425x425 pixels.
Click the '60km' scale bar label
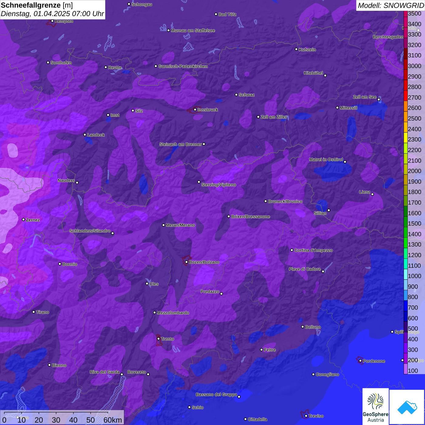[113, 420]
